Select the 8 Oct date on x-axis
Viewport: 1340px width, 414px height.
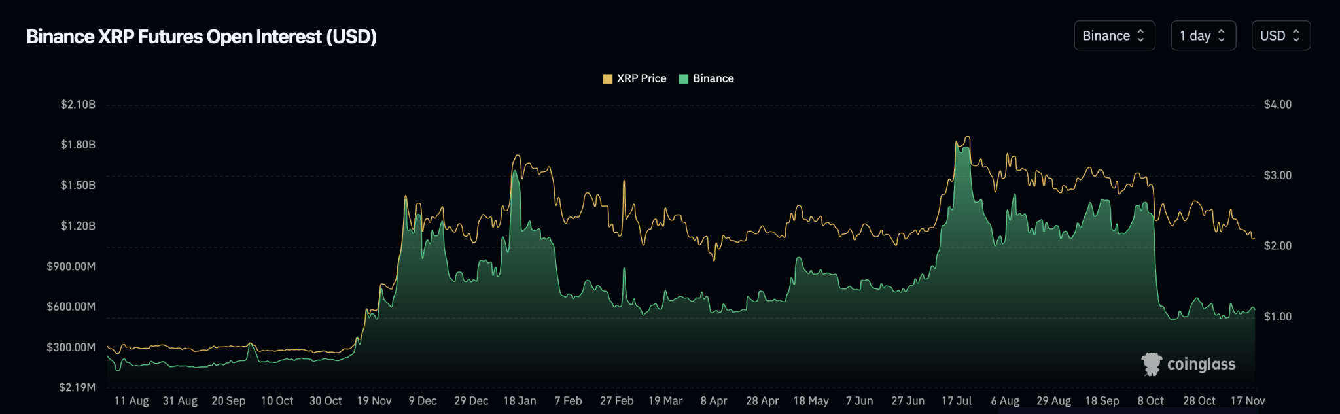1150,400
